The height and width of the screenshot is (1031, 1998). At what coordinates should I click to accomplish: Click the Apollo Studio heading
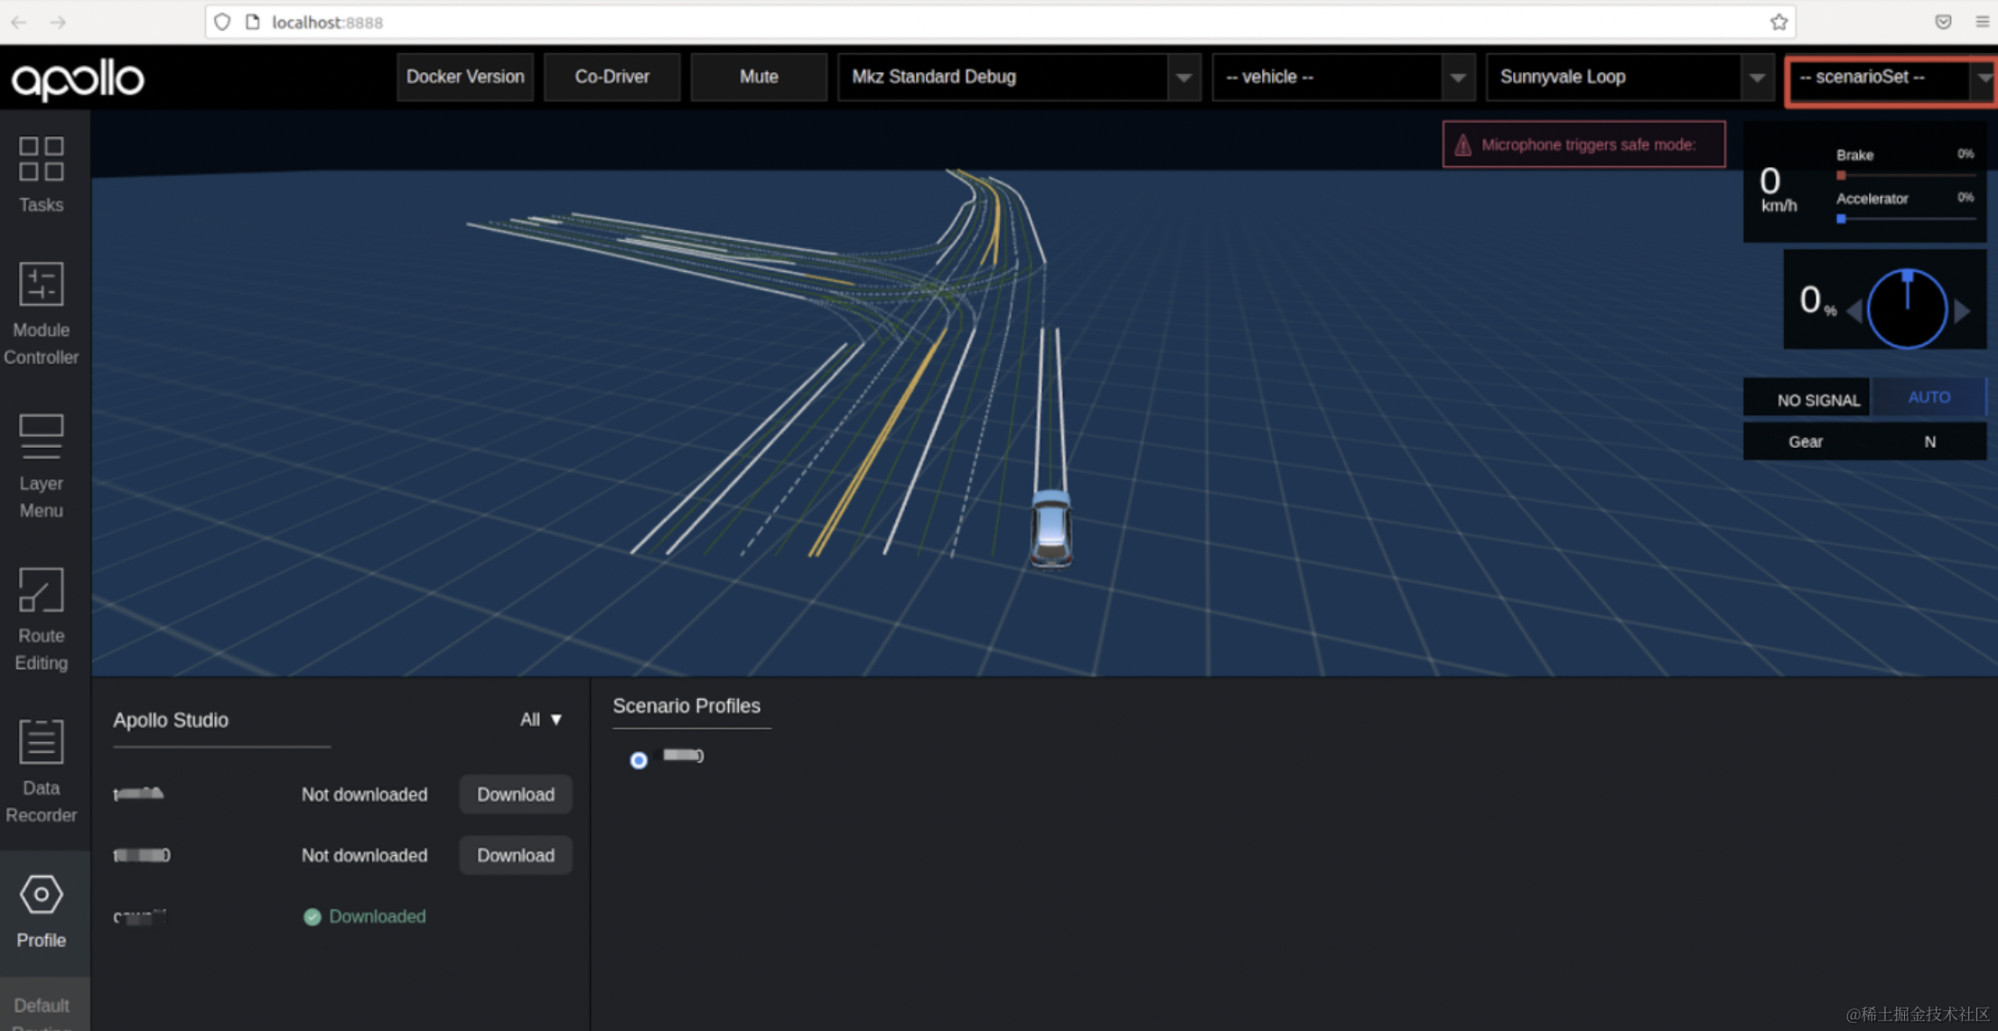point(171,720)
